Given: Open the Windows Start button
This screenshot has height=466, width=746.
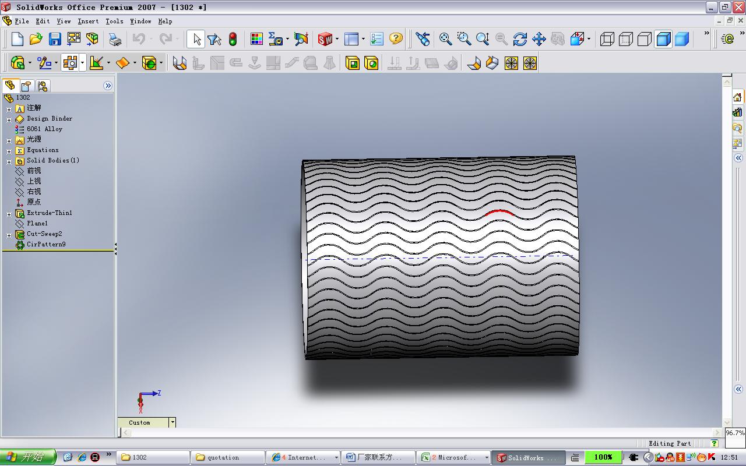Looking at the screenshot, I should tap(28, 457).
